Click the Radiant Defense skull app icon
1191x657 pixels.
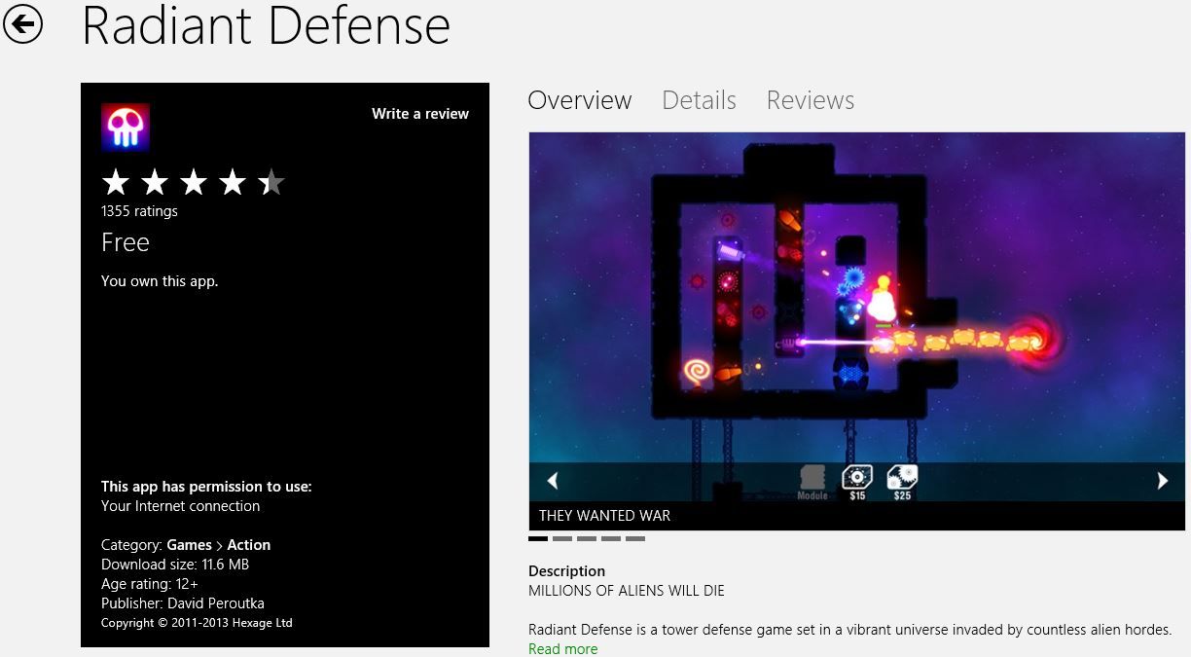point(126,127)
